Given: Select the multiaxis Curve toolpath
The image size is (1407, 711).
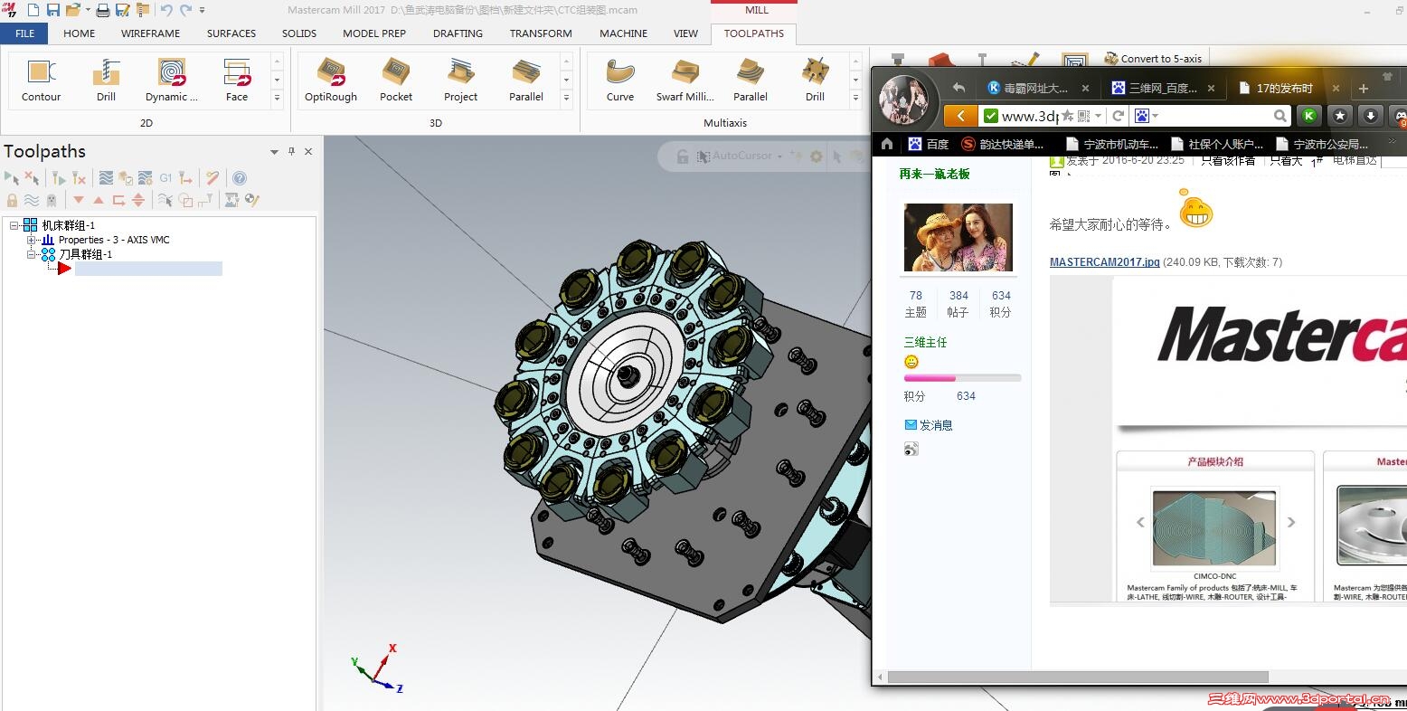Looking at the screenshot, I should [x=620, y=80].
